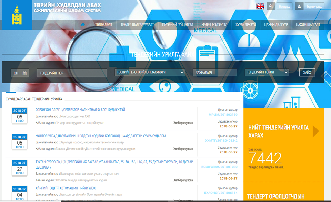
Task: Open the ТЕНДЕРИЙН ТӨРӨЛ dropdown
Action: pyautogui.click(x=267, y=72)
